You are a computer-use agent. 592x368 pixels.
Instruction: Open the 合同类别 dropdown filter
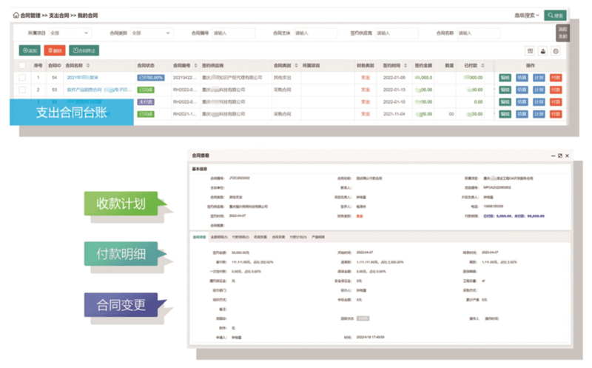point(151,33)
